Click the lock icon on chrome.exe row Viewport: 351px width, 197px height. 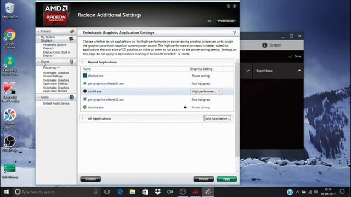(185, 107)
